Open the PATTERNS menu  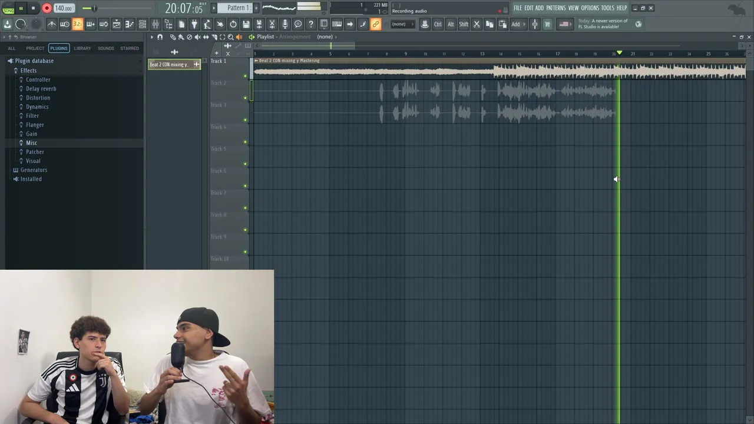(555, 8)
